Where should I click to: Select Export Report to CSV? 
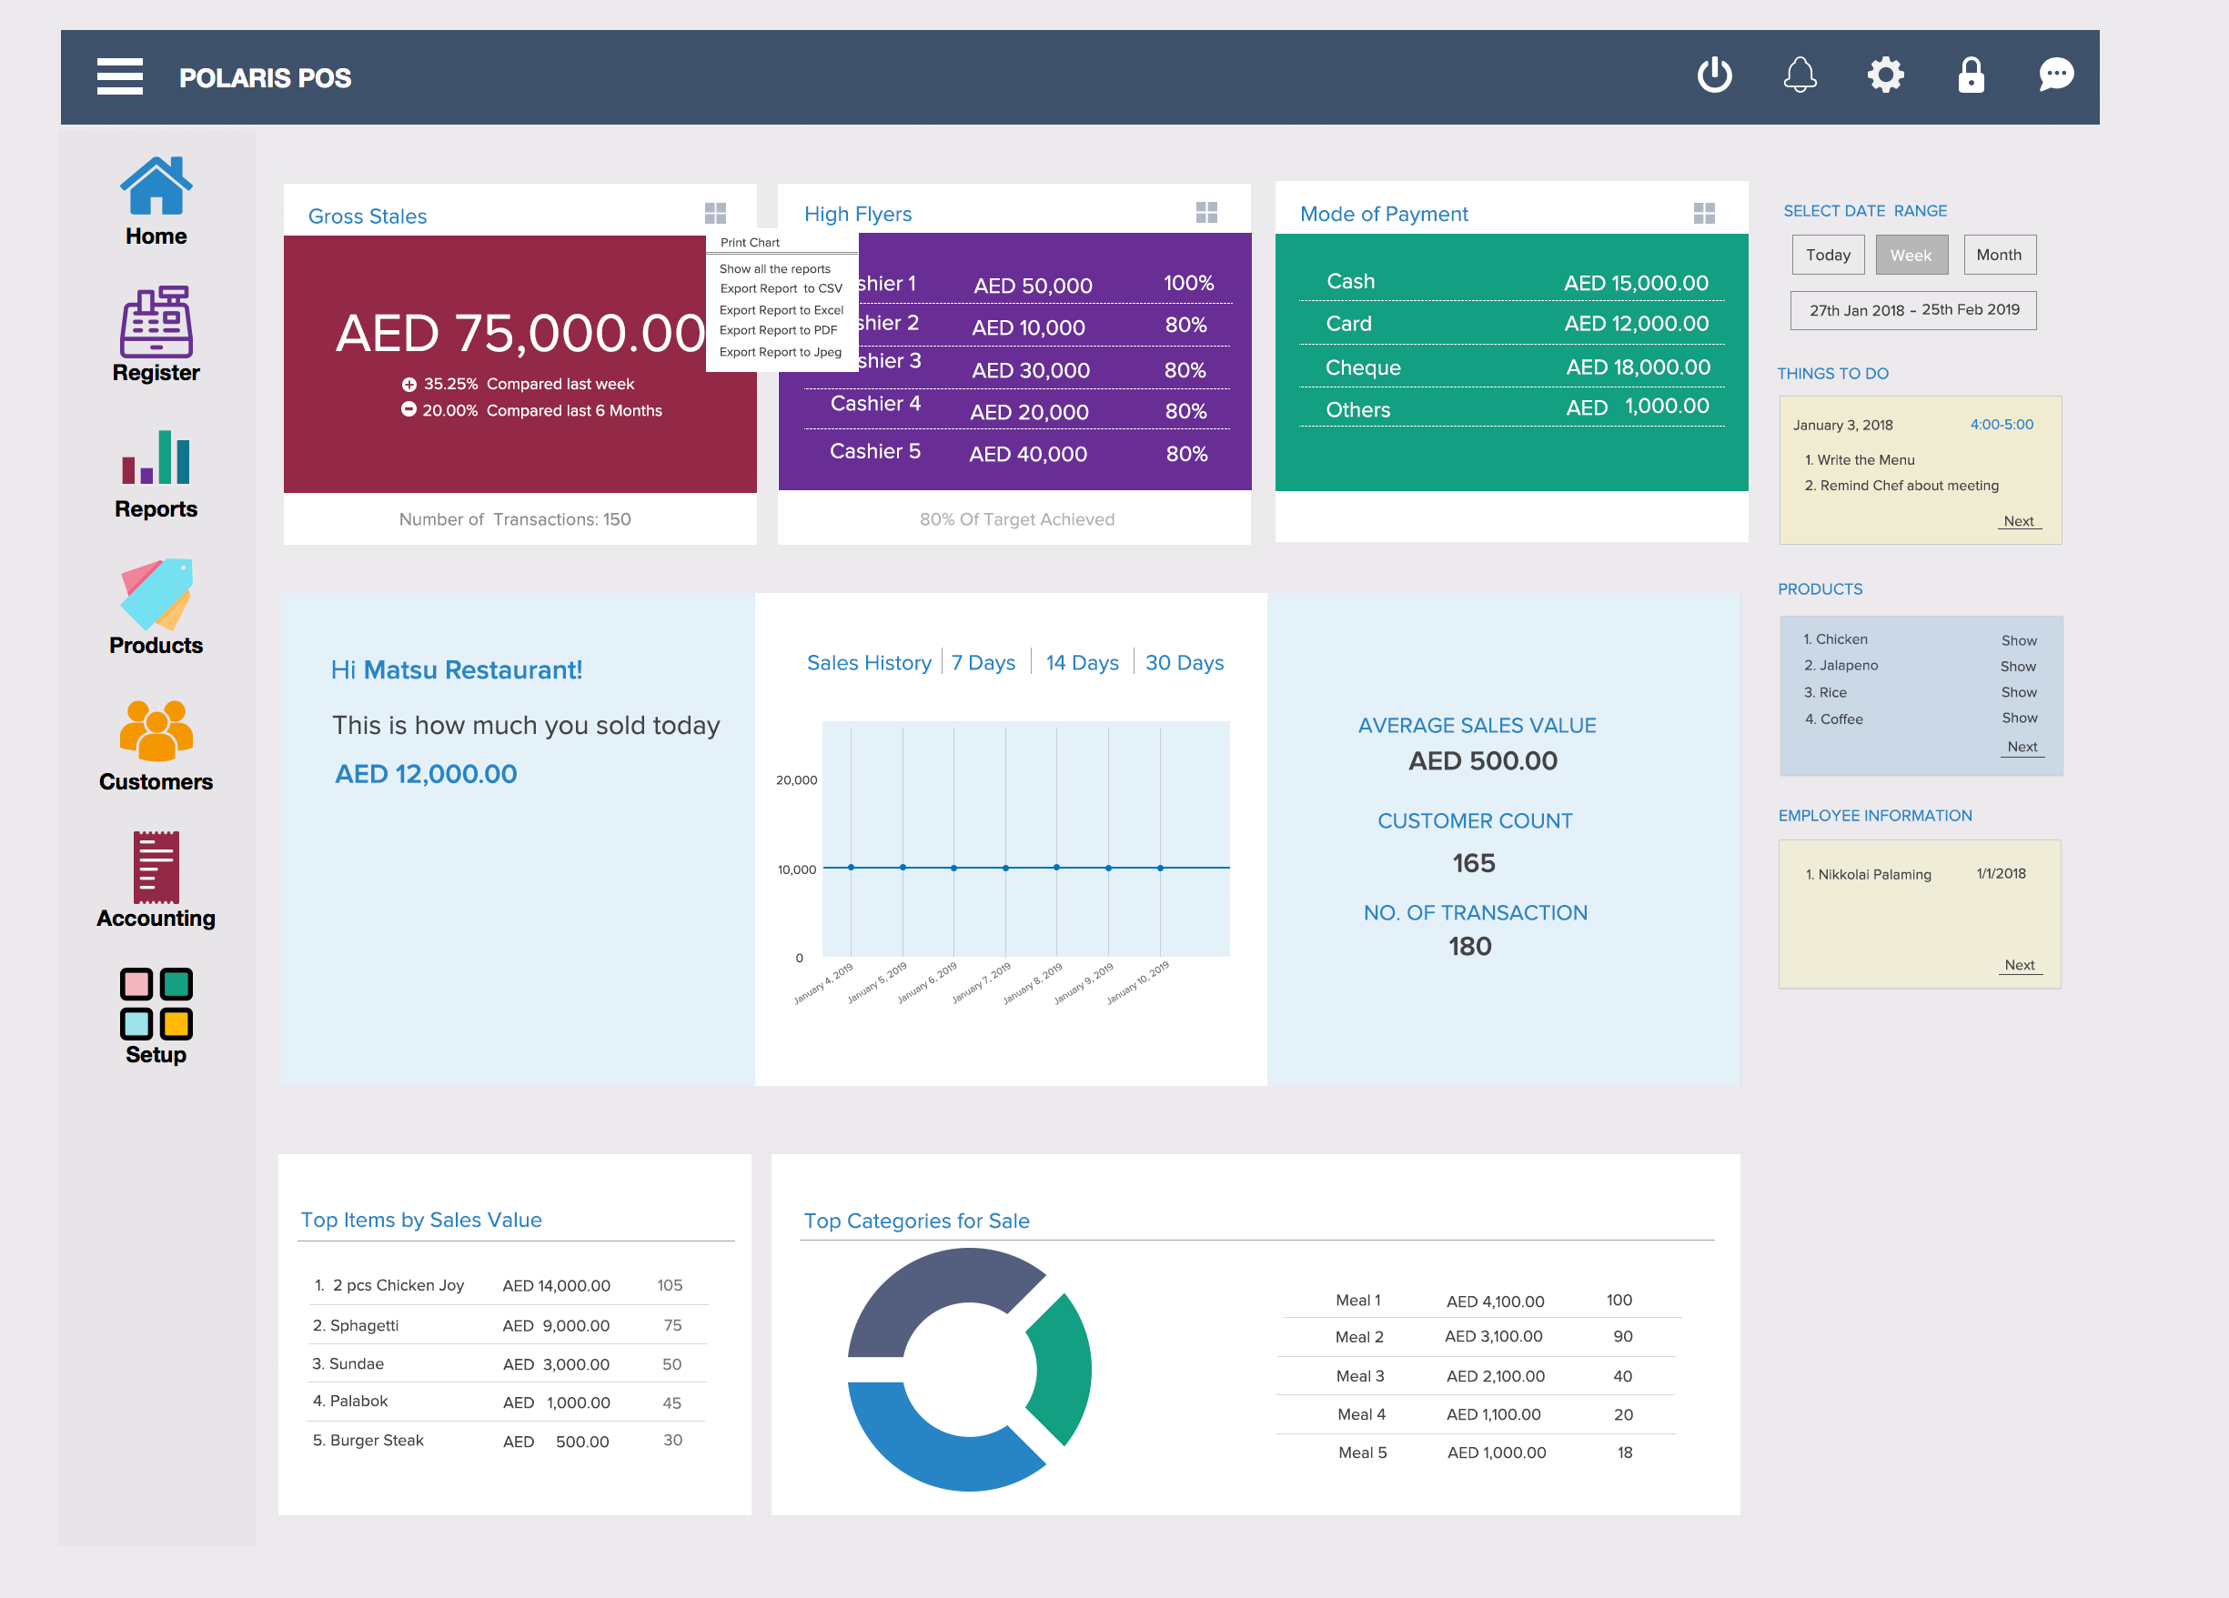point(782,289)
